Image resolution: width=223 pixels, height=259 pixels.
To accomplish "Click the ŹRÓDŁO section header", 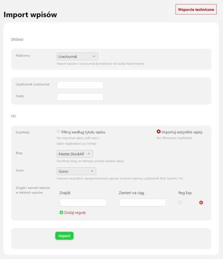I will (17, 39).
